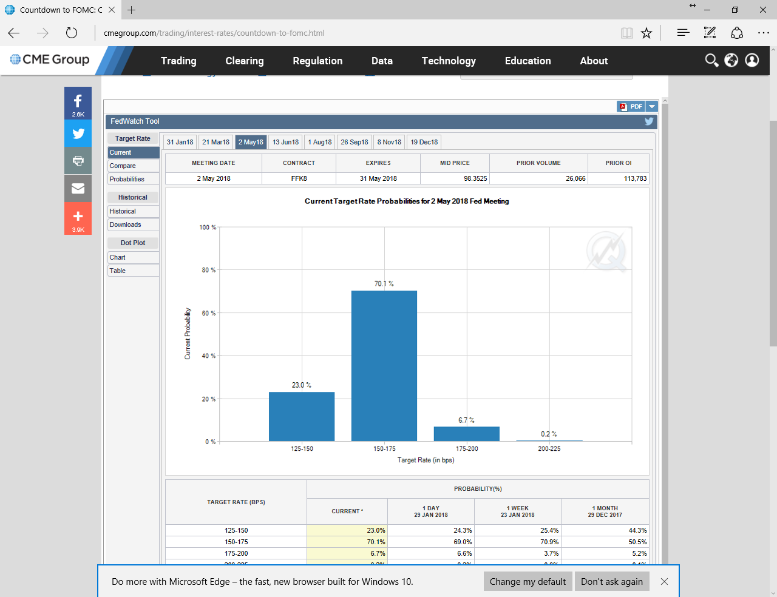The image size is (777, 597).
Task: Open the user account profile icon
Action: (752, 60)
